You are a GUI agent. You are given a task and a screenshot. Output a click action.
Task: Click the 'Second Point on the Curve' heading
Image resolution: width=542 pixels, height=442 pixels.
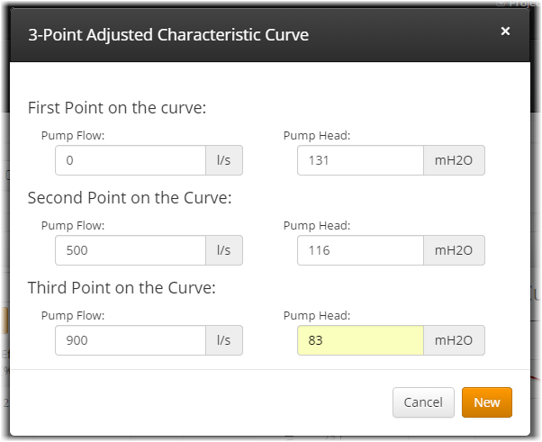[x=130, y=197]
